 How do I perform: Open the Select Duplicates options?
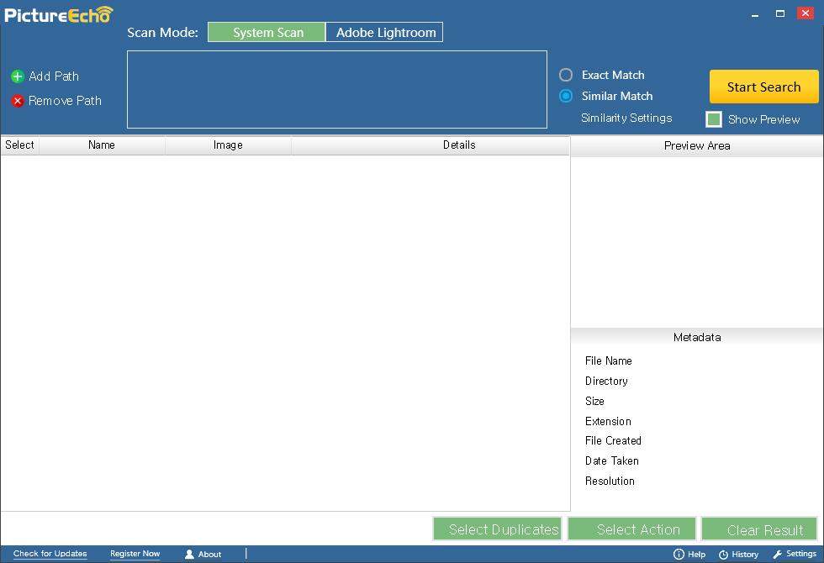498,529
